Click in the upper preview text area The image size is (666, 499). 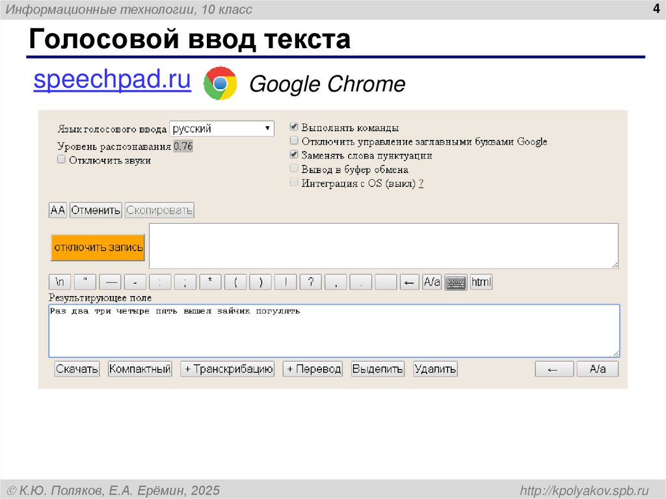[384, 246]
